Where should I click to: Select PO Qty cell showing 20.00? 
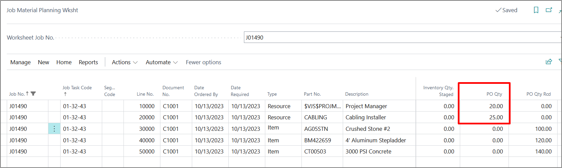tap(485, 106)
